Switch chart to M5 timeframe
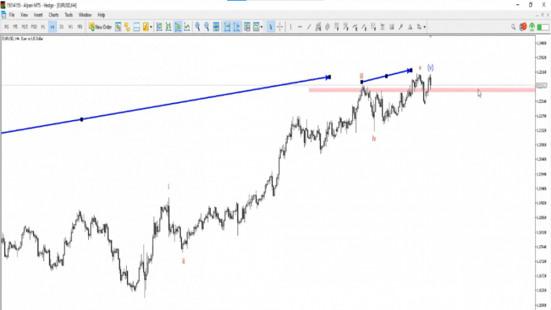Image resolution: width=551 pixels, height=310 pixels. pos(15,27)
